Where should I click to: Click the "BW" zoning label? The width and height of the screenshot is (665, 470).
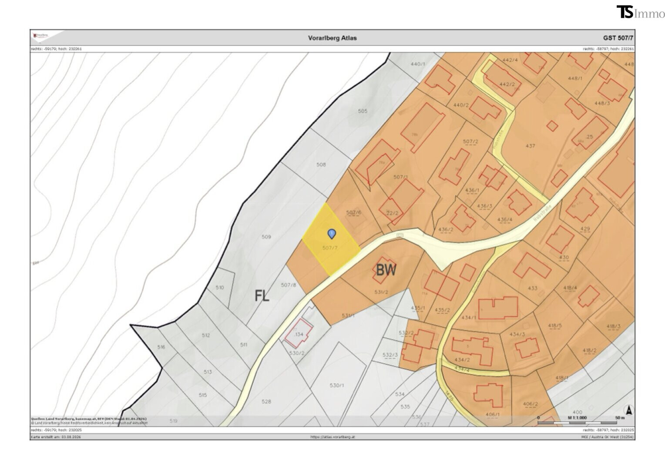(386, 270)
